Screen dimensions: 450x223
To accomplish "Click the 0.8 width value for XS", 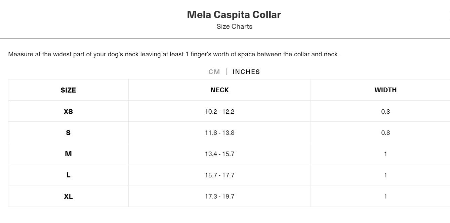I will 385,111.
